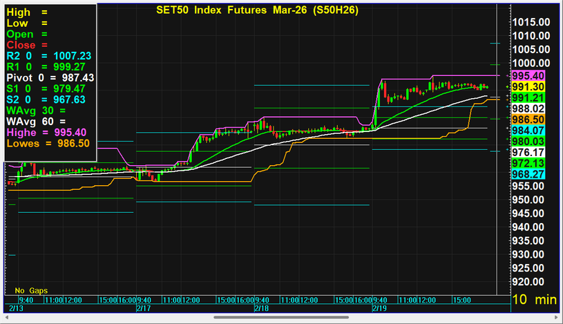Click the No Gaps label
This screenshot has height=324, width=563.
(31, 291)
